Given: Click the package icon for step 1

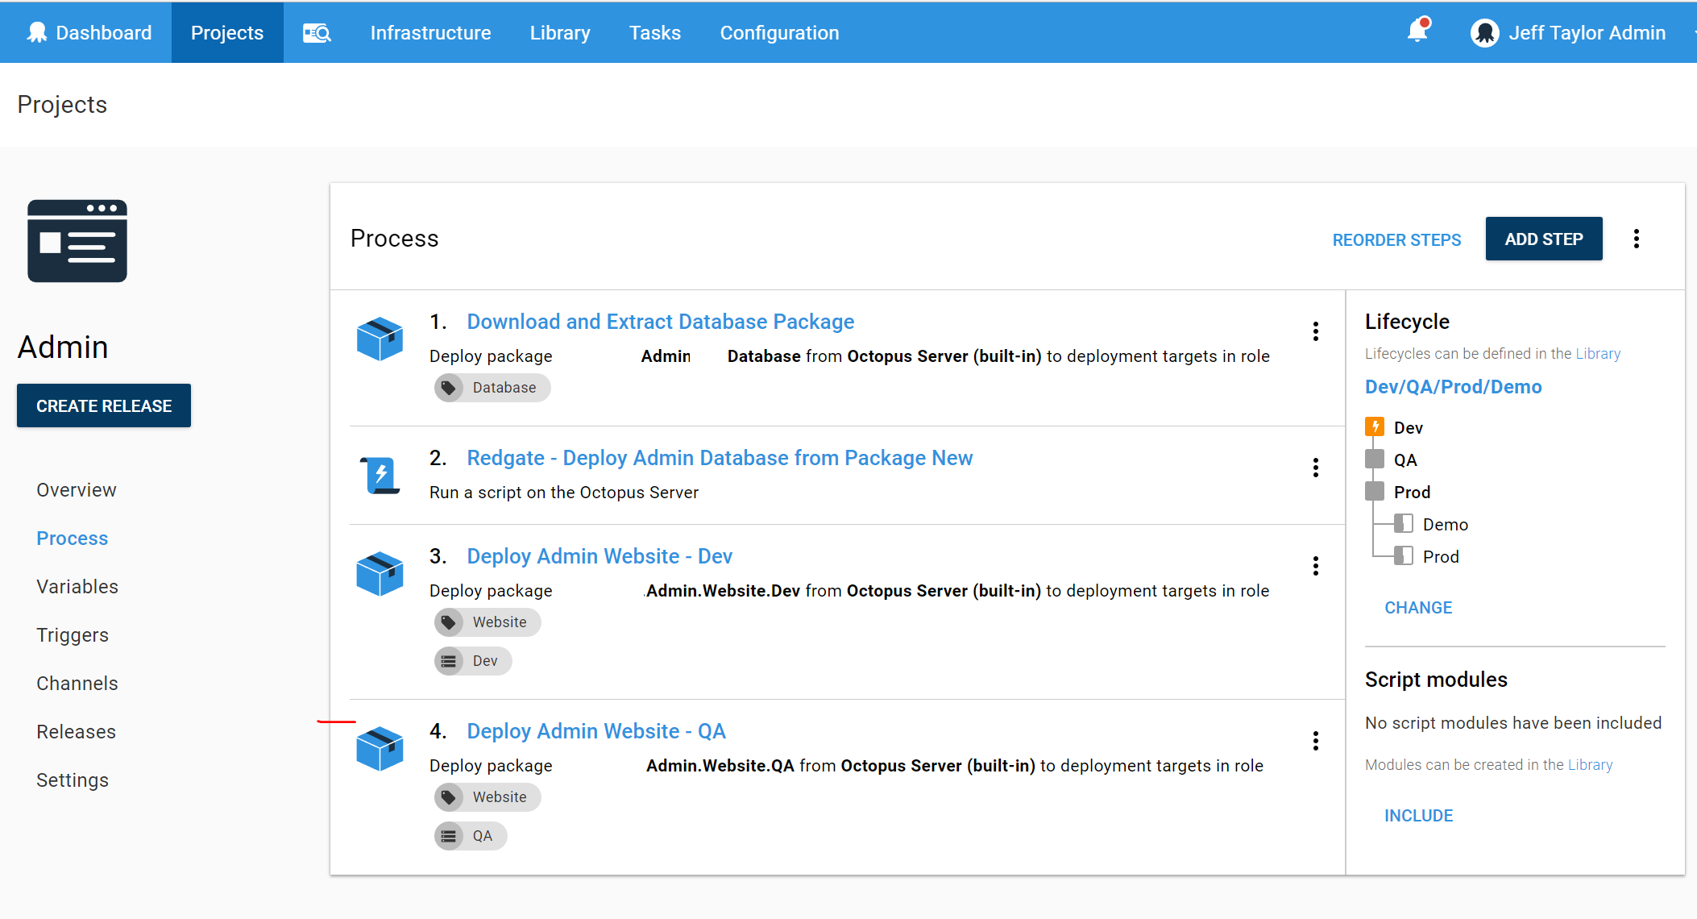Looking at the screenshot, I should coord(380,339).
